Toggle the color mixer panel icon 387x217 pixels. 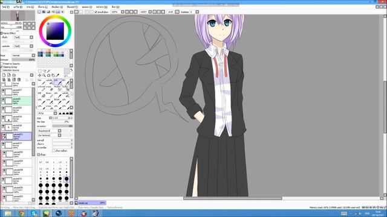click(53, 12)
